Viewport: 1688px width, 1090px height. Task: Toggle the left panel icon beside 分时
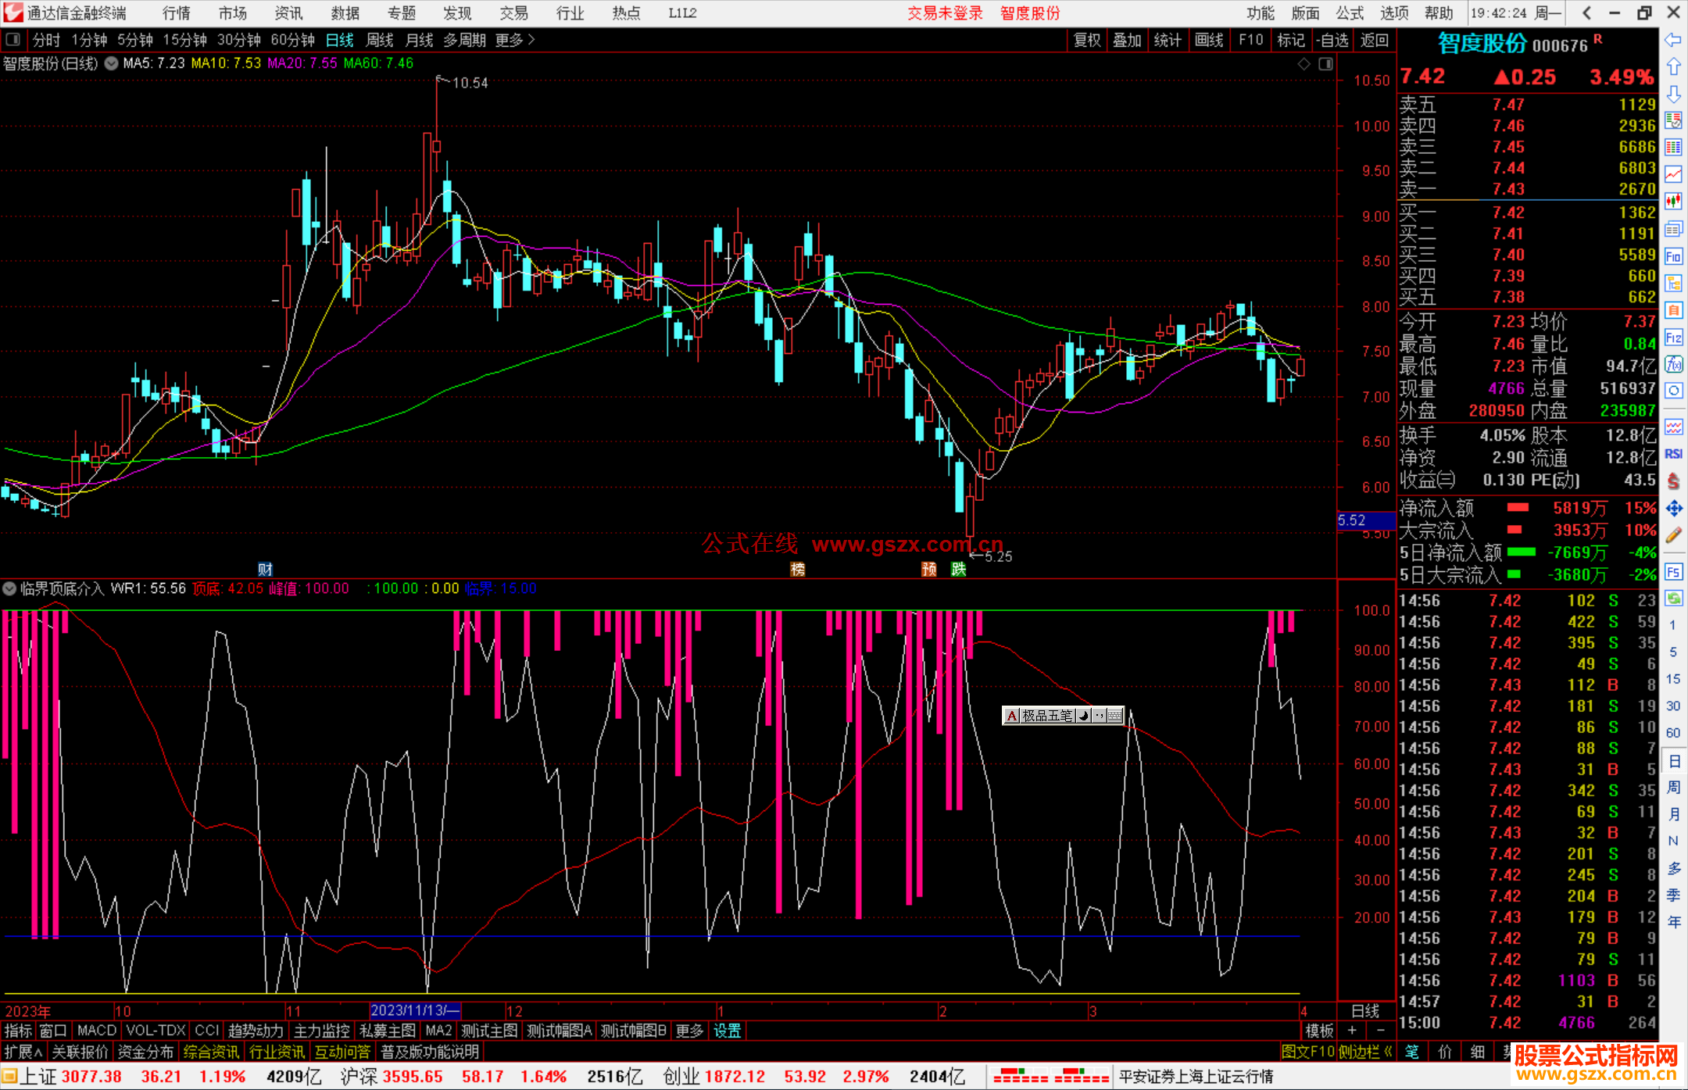[x=13, y=40]
